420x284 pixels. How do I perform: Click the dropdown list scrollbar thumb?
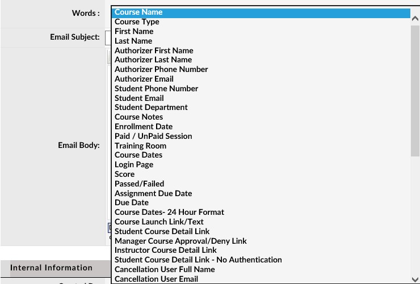pos(415,91)
